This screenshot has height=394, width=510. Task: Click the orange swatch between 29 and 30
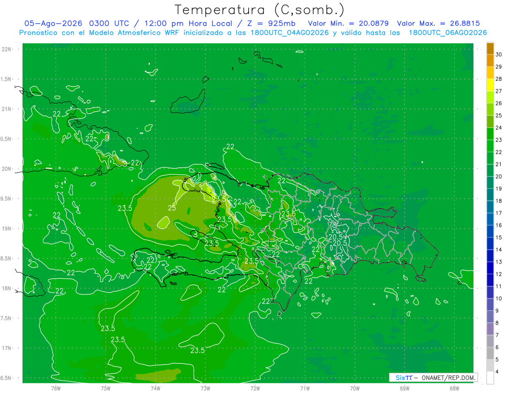490,61
